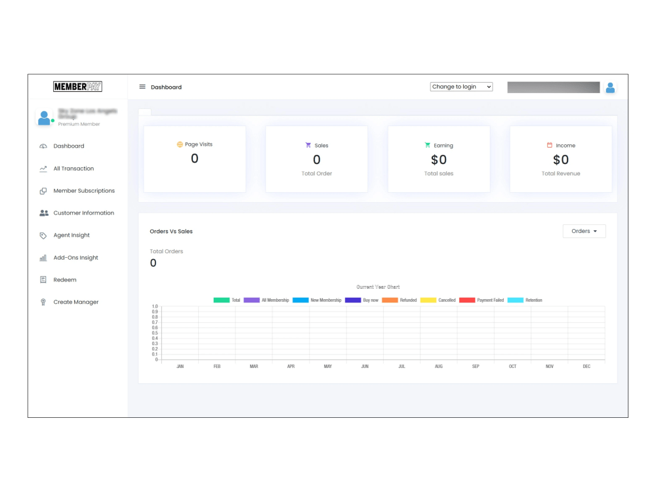
Task: Click the user profile icon at top right
Action: [x=610, y=87]
